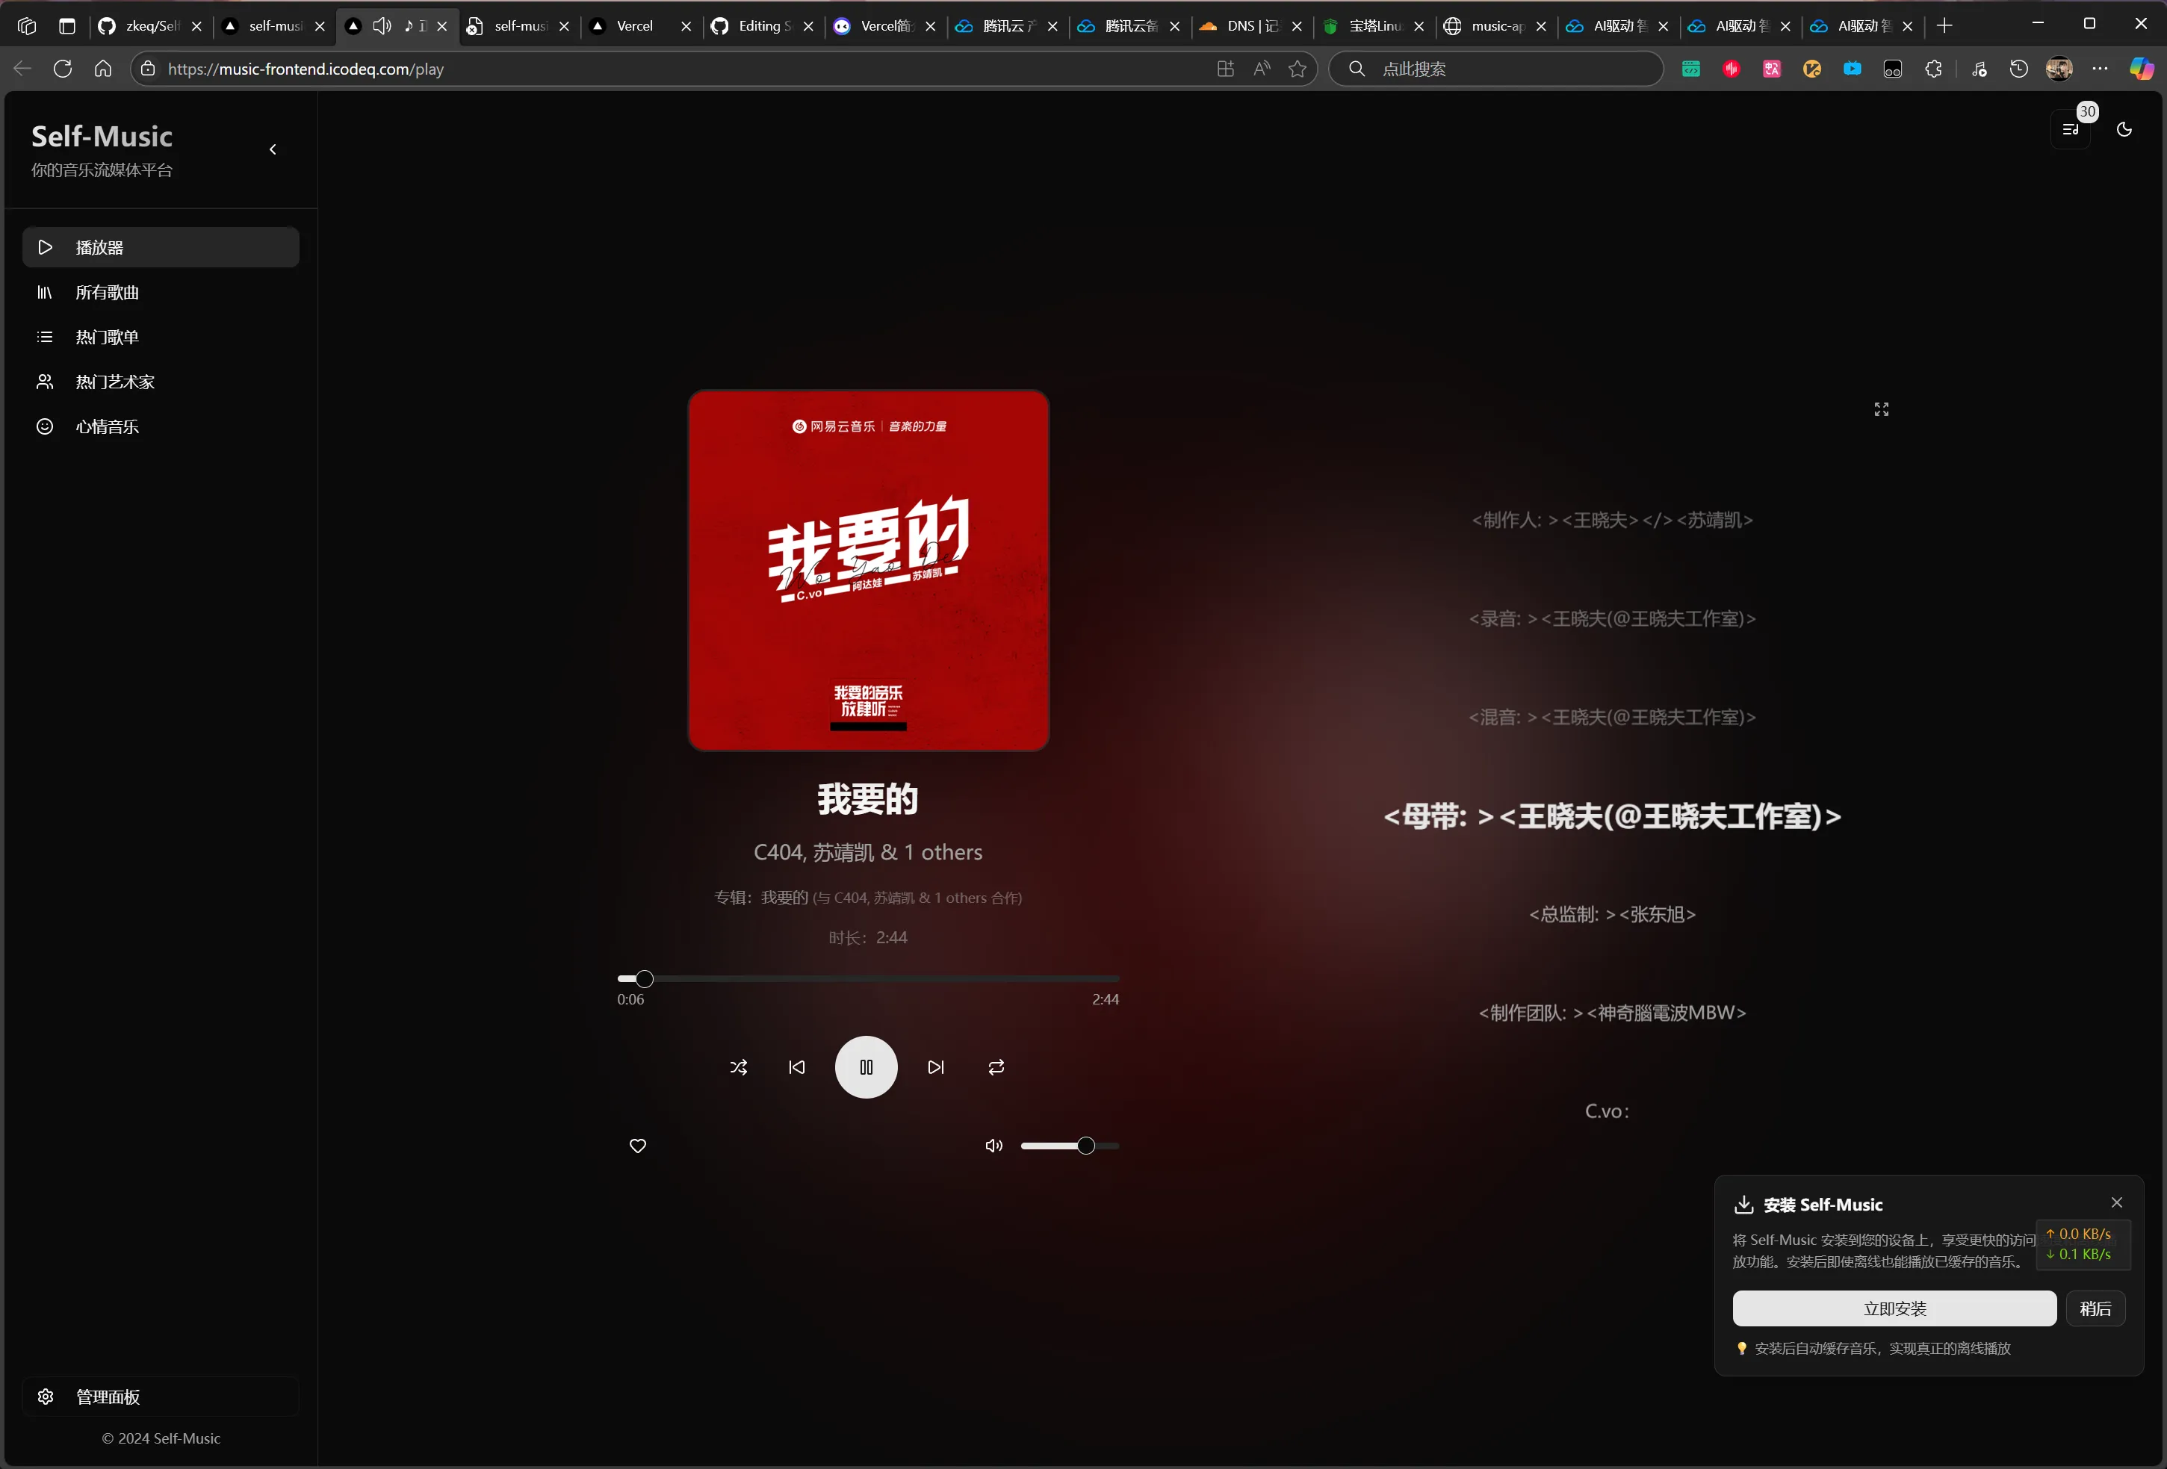Open 热门艺术家 in the sidebar
Viewport: 2167px width, 1469px height.
pyautogui.click(x=161, y=381)
